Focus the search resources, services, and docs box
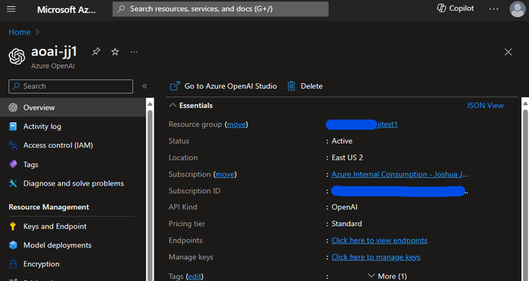The width and height of the screenshot is (529, 281). tap(220, 8)
